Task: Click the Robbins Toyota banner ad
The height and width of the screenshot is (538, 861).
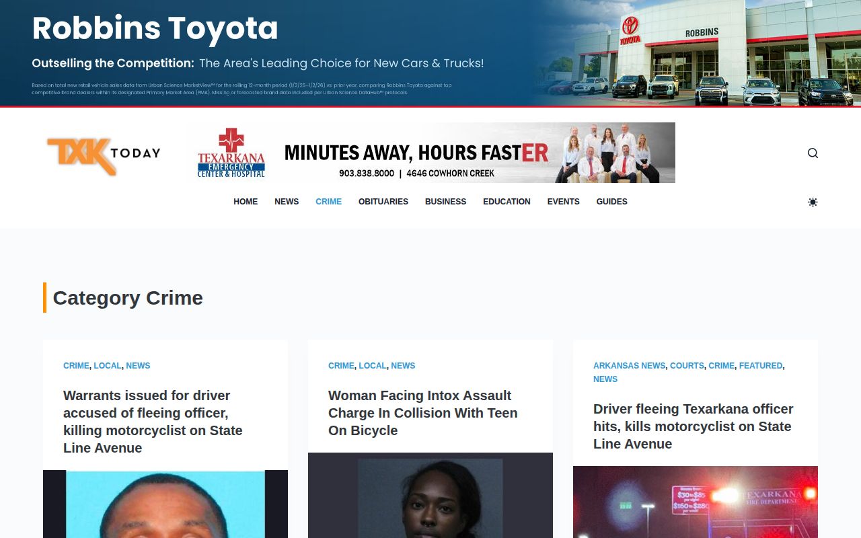Action: 430,53
